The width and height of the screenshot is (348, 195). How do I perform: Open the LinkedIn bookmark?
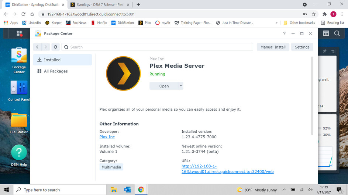[31, 22]
